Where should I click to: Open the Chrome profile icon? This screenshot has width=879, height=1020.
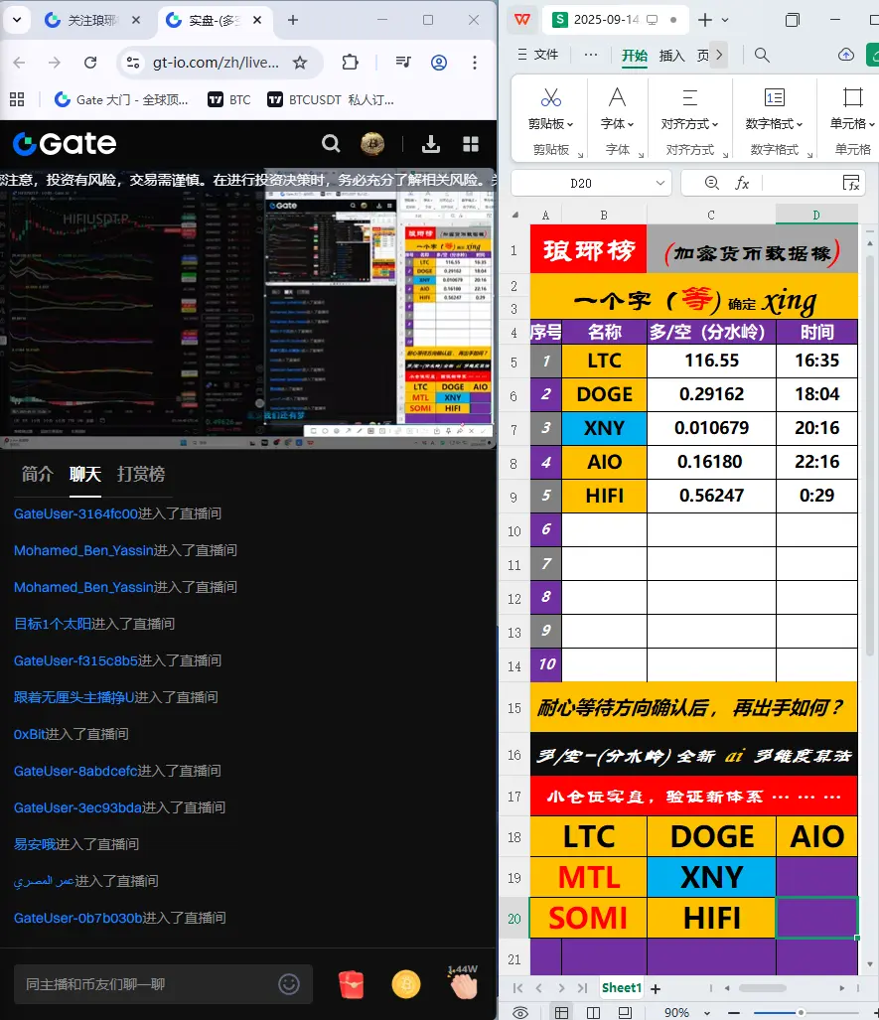point(439,63)
